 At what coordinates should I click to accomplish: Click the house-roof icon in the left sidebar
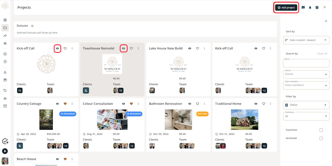coord(5,43)
